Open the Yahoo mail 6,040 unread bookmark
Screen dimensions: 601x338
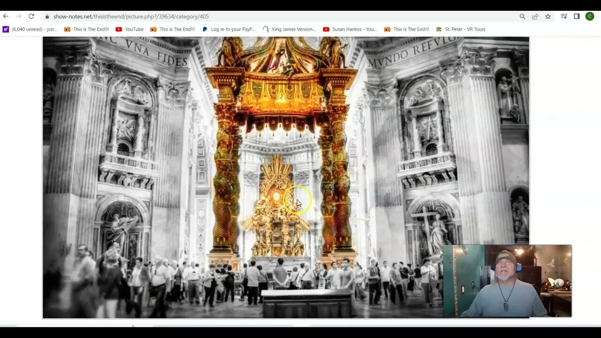click(30, 29)
